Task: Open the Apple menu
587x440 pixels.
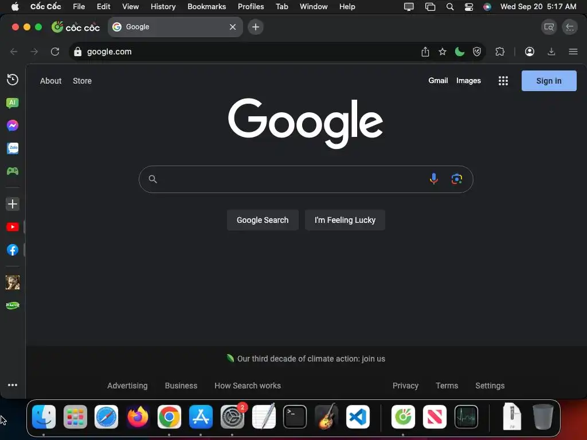Action: 15,7
